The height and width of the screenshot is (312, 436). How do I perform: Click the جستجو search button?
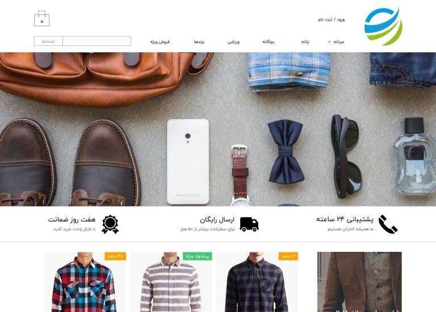point(48,41)
